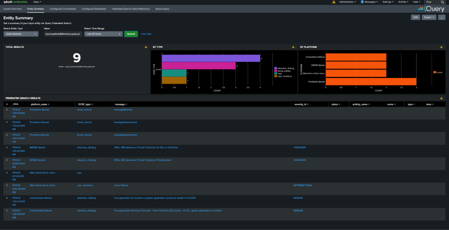Open the Configured Detections tab
The height and width of the screenshot is (230, 449).
pyautogui.click(x=94, y=9)
